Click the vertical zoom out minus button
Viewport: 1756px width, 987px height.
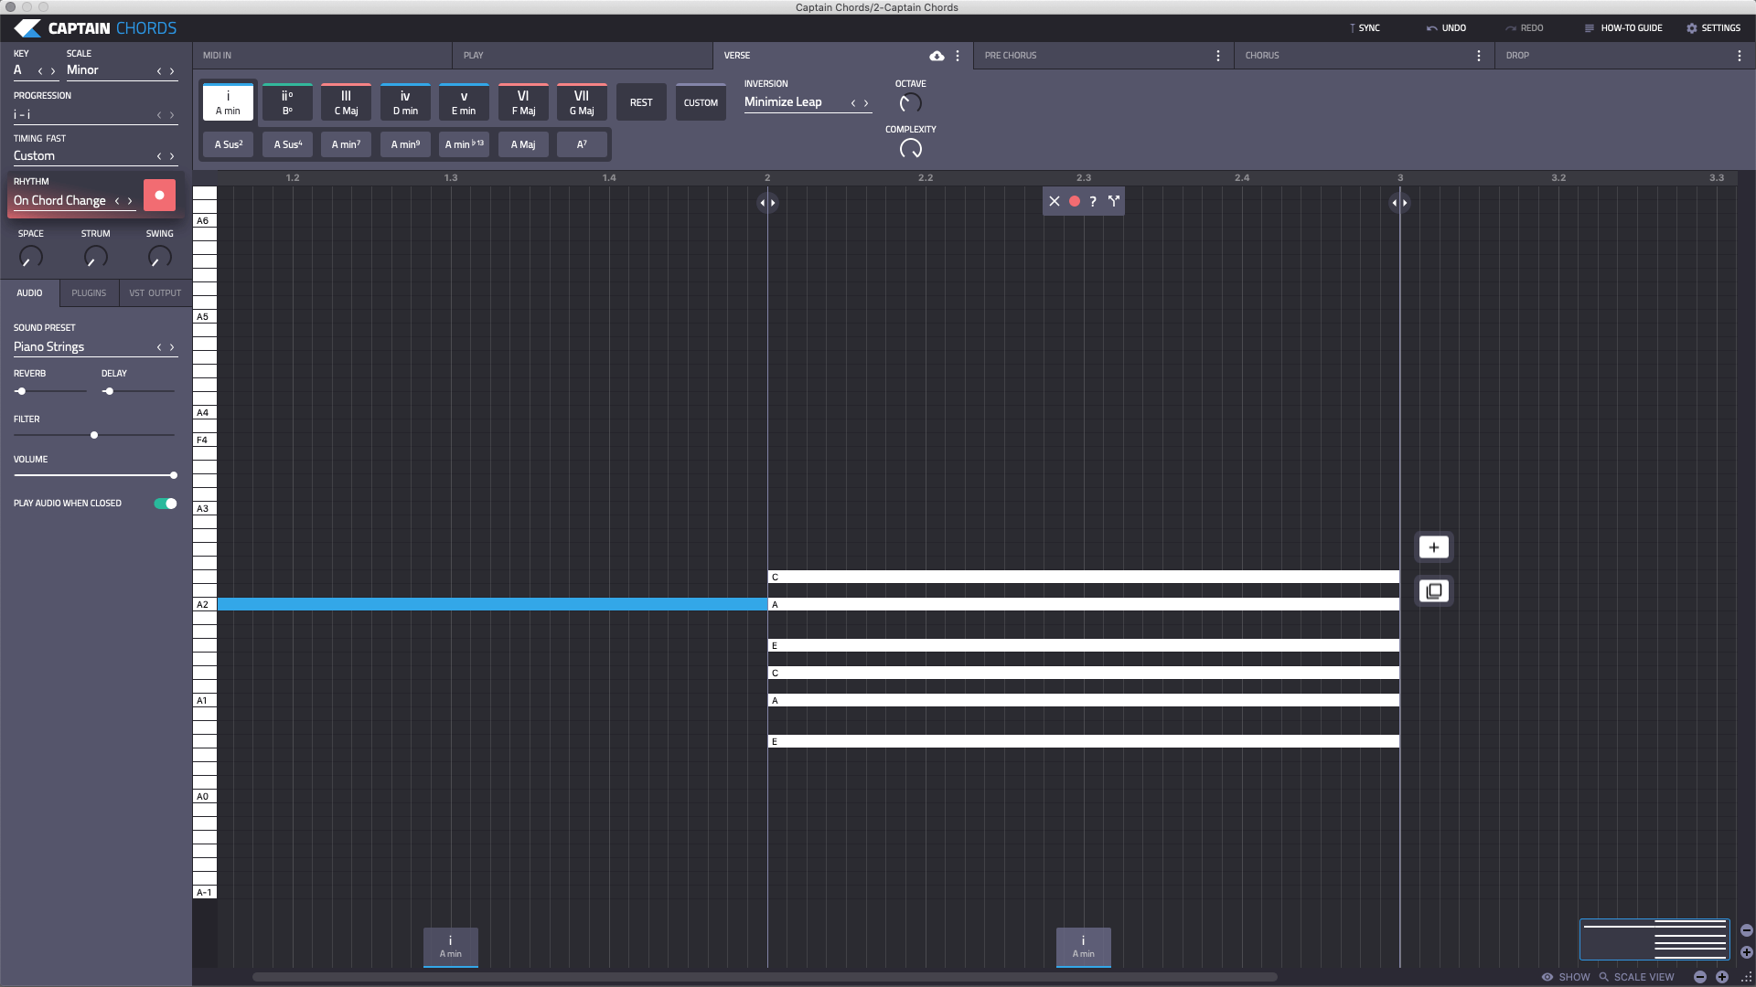tap(1746, 930)
